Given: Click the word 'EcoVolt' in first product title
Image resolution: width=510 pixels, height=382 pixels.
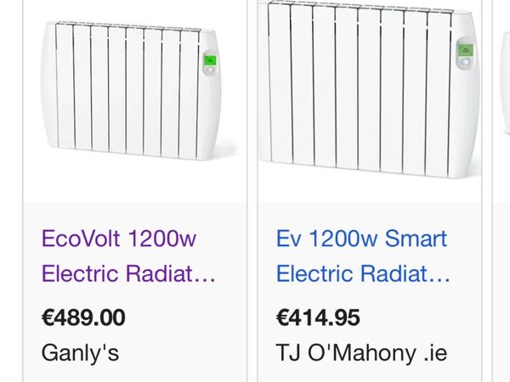Looking at the screenshot, I should click(82, 239).
